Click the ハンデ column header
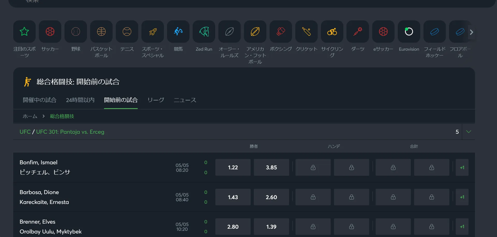The image size is (497, 237). (334, 146)
